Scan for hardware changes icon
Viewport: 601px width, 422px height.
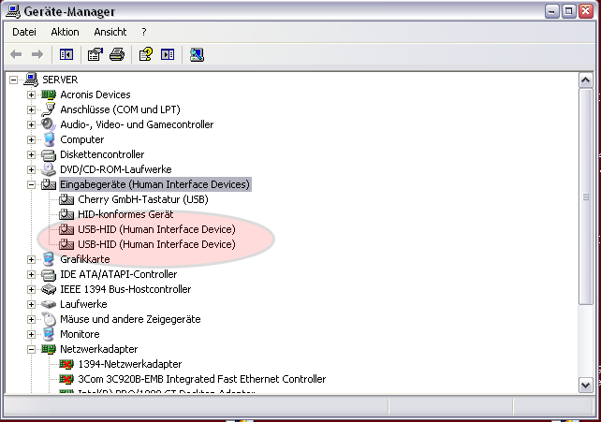pos(197,54)
